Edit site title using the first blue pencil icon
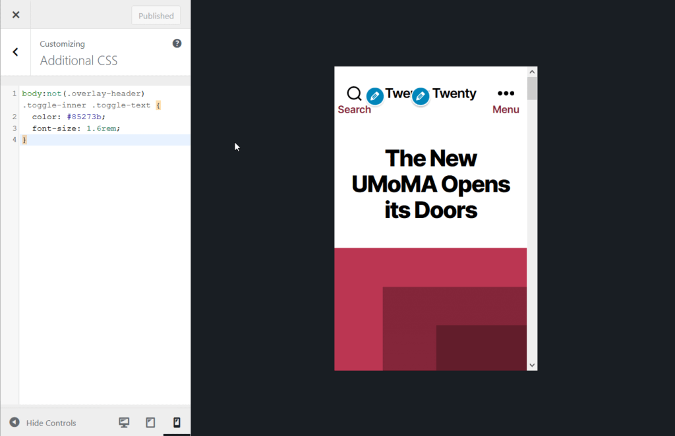675x436 pixels. [374, 96]
